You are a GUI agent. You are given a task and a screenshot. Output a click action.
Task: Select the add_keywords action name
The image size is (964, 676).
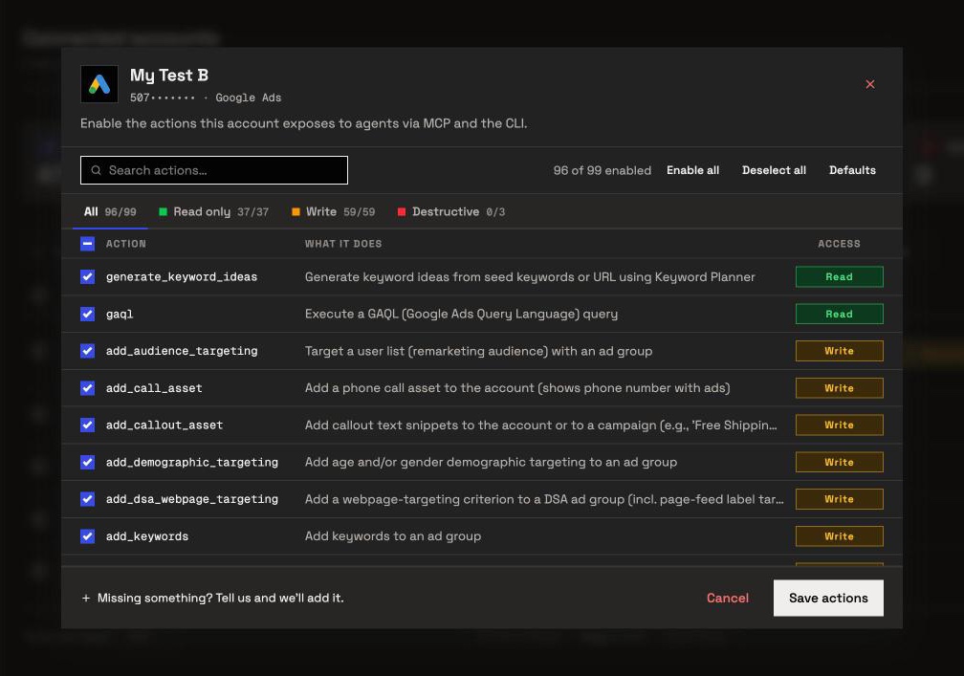pyautogui.click(x=147, y=536)
